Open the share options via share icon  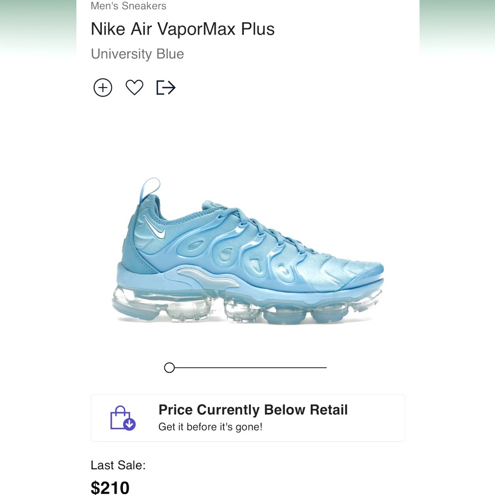click(x=165, y=88)
